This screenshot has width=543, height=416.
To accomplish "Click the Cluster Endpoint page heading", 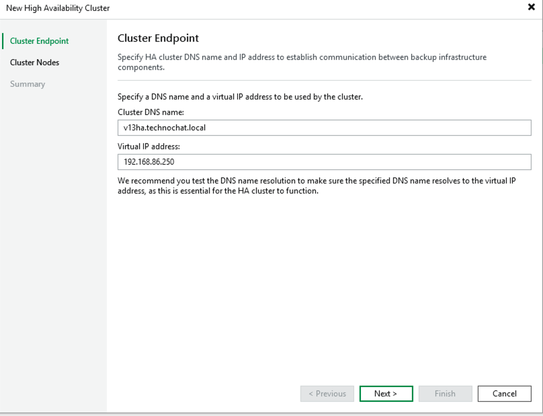I will click(x=158, y=38).
